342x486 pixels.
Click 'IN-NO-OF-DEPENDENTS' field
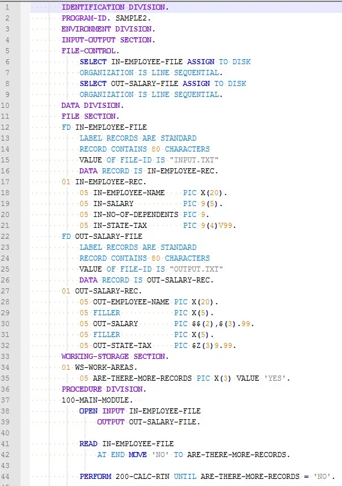[x=135, y=214]
